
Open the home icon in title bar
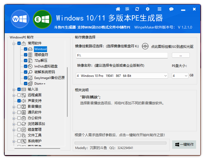[x=118, y=9]
